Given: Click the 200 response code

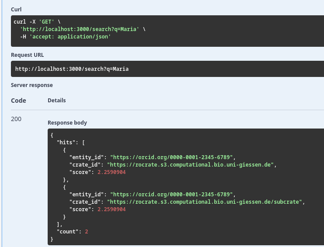Looking at the screenshot, I should [16, 119].
